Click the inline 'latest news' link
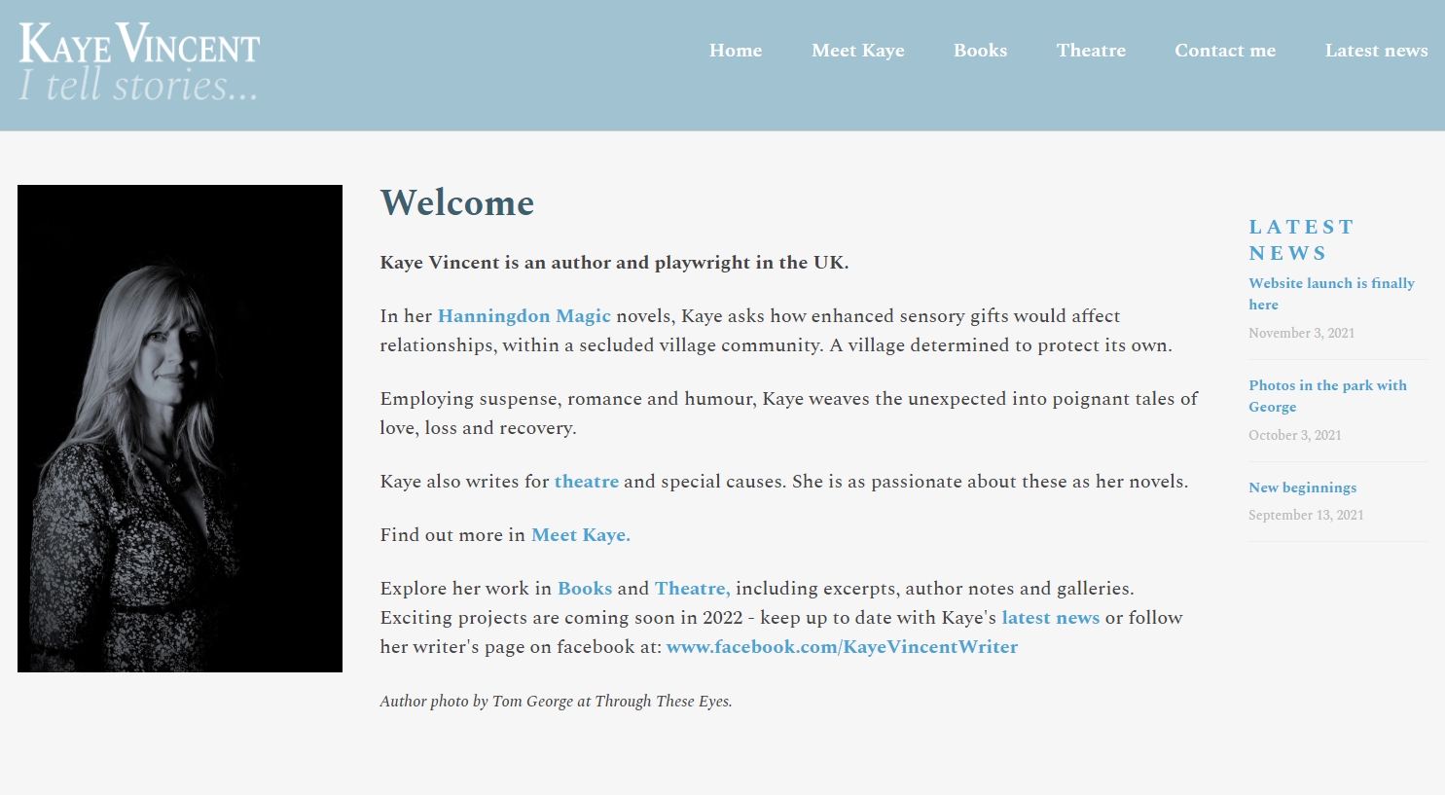Screen dimensions: 1445x795 click(x=1051, y=617)
